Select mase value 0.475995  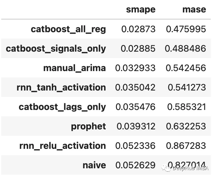pos(186,29)
